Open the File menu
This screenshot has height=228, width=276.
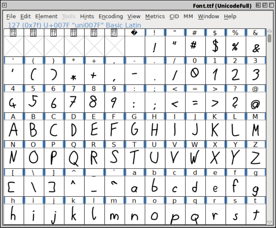[x=11, y=16]
